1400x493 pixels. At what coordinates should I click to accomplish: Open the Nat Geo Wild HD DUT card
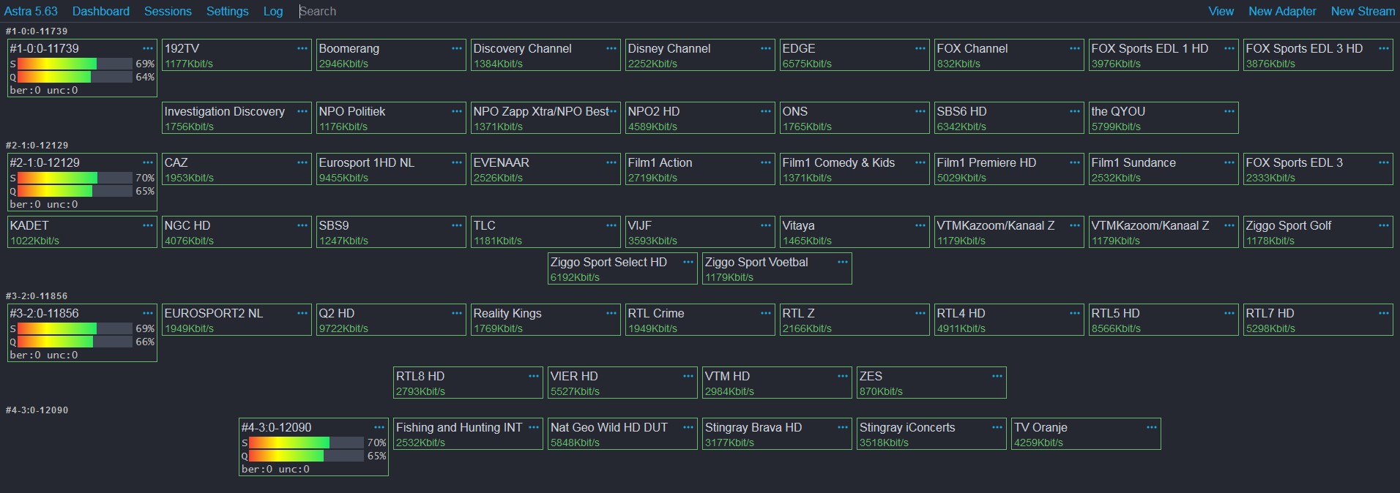622,434
